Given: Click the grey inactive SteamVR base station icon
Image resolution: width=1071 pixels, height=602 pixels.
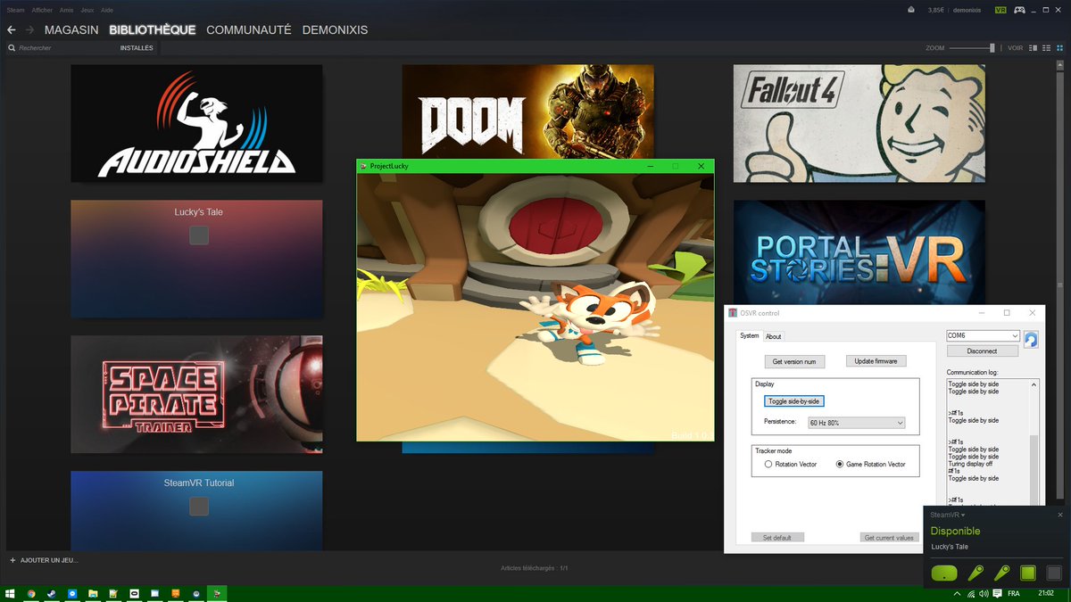Looking at the screenshot, I should click(x=1054, y=573).
